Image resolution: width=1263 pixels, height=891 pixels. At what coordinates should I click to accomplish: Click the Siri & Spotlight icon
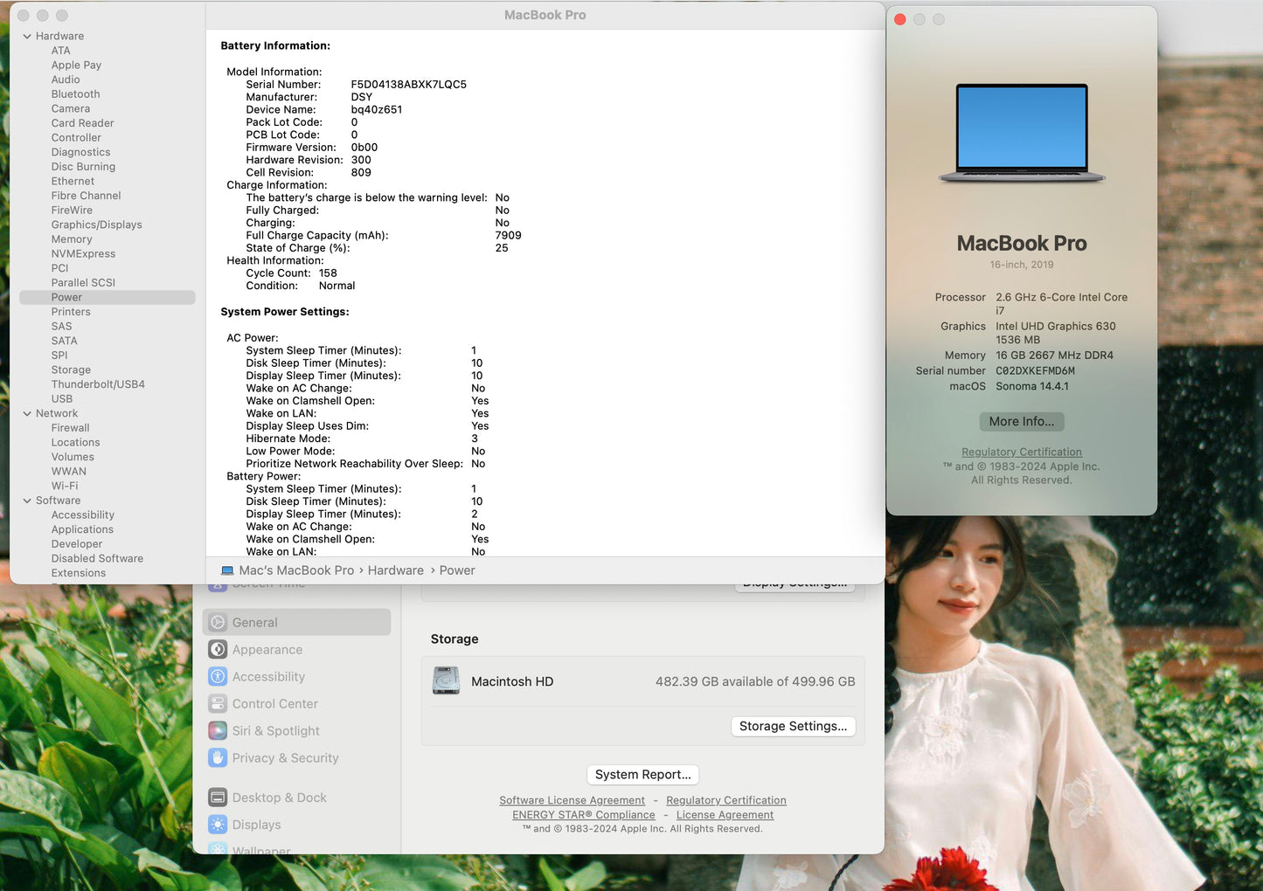218,731
